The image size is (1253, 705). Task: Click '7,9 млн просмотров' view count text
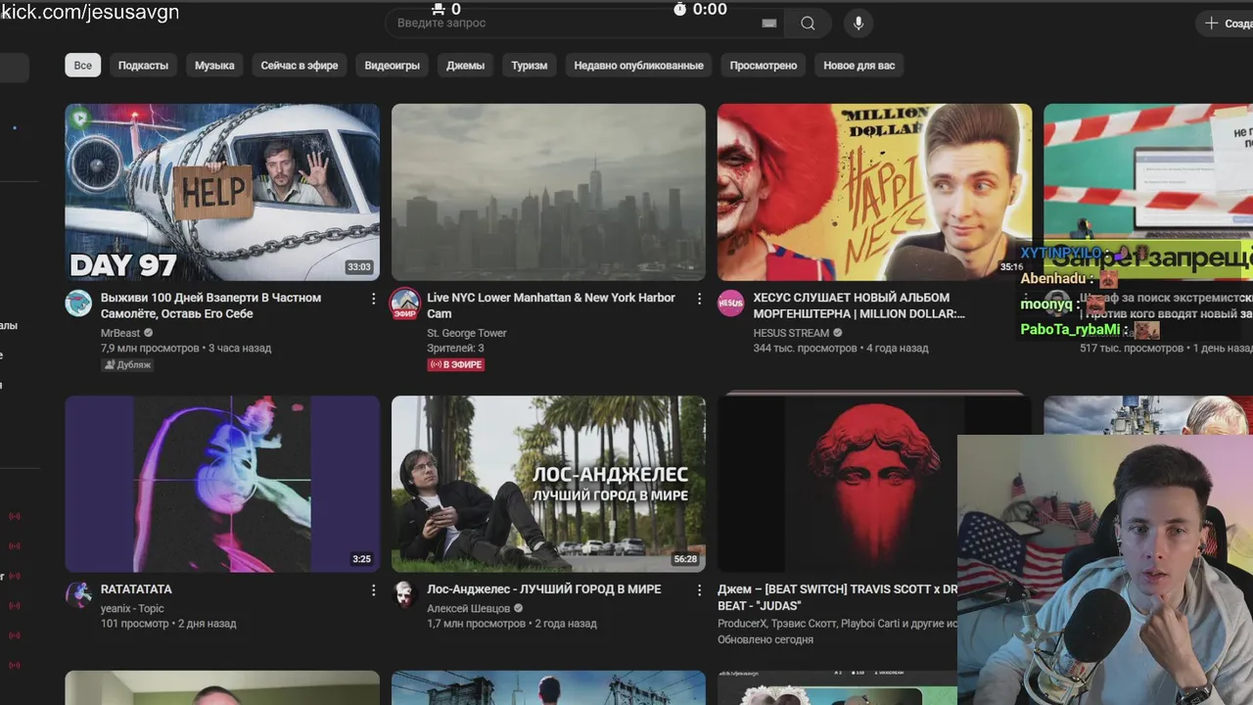(x=148, y=348)
